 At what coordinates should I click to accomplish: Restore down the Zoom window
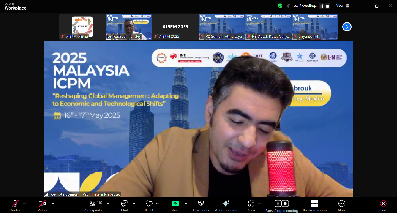(377, 6)
